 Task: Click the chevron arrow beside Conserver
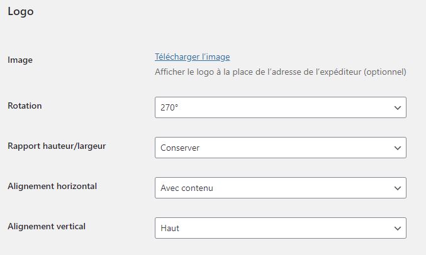(x=397, y=148)
